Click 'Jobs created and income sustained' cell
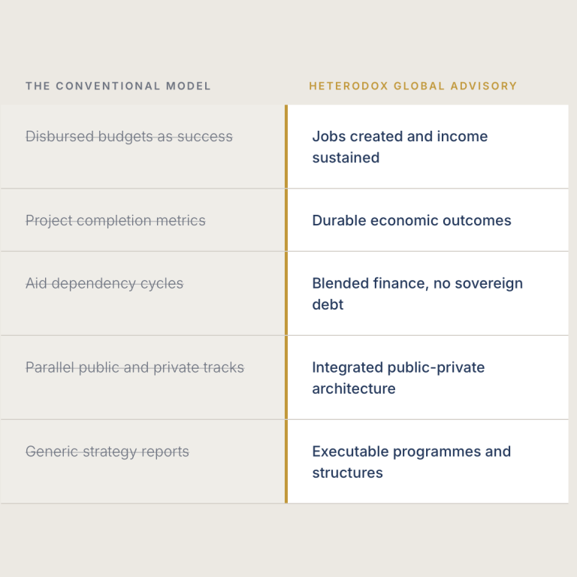Image resolution: width=577 pixels, height=577 pixels. click(427, 147)
